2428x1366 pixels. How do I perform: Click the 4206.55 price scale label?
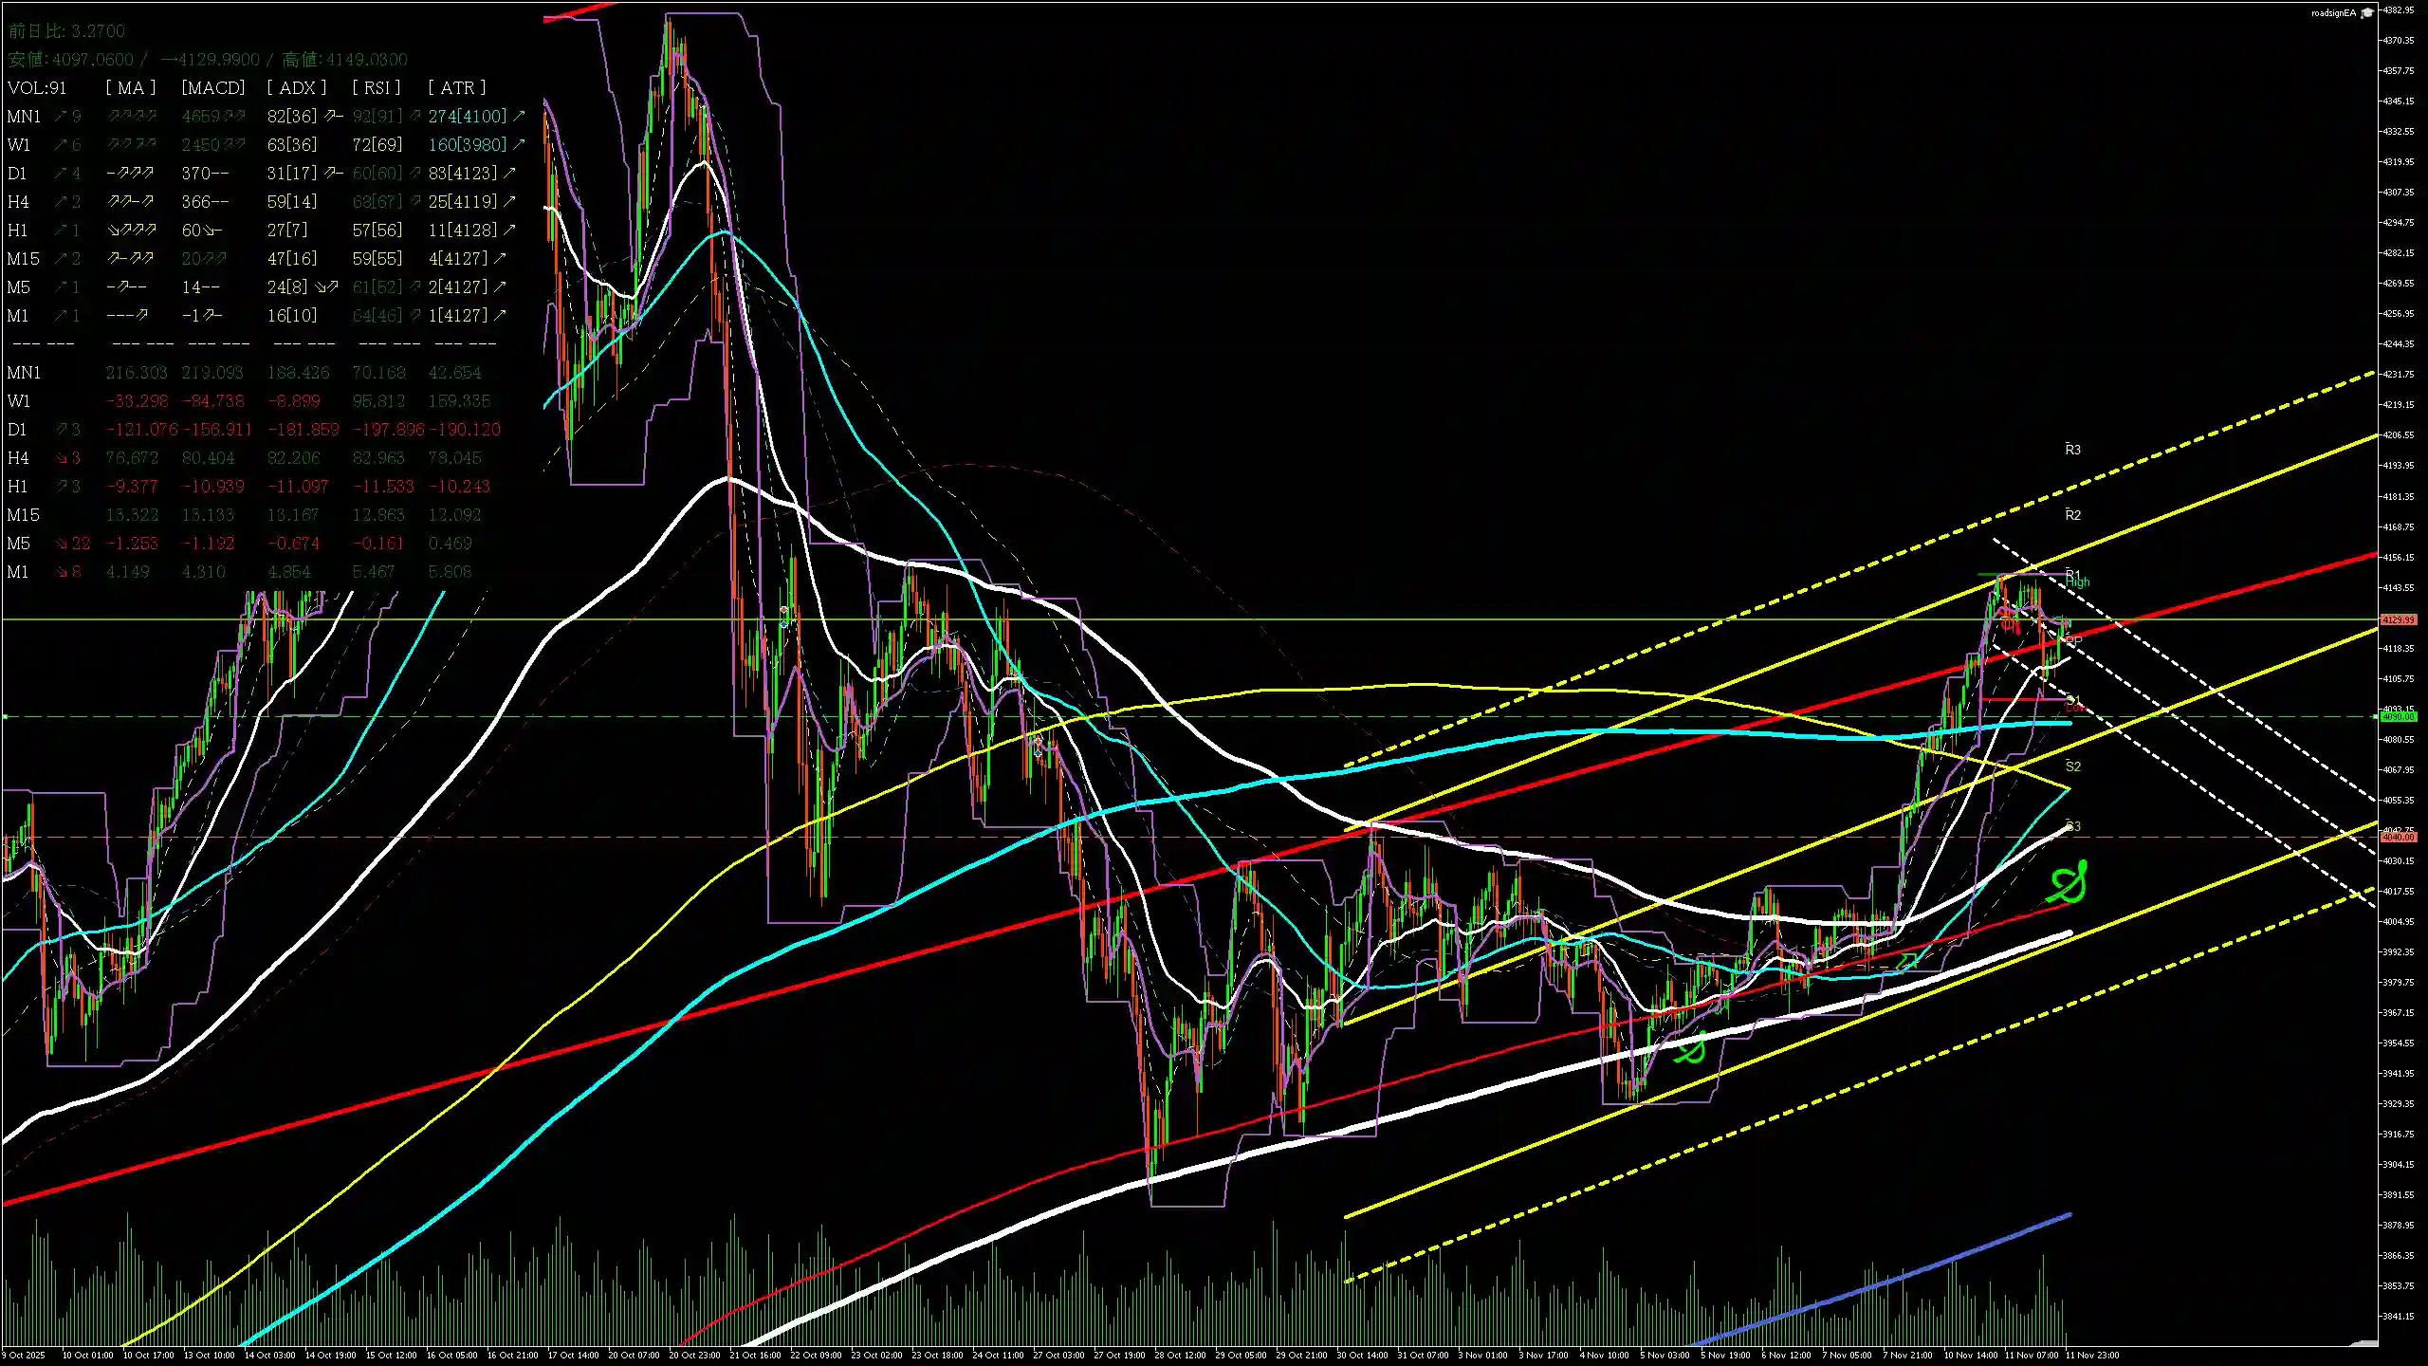[2399, 434]
